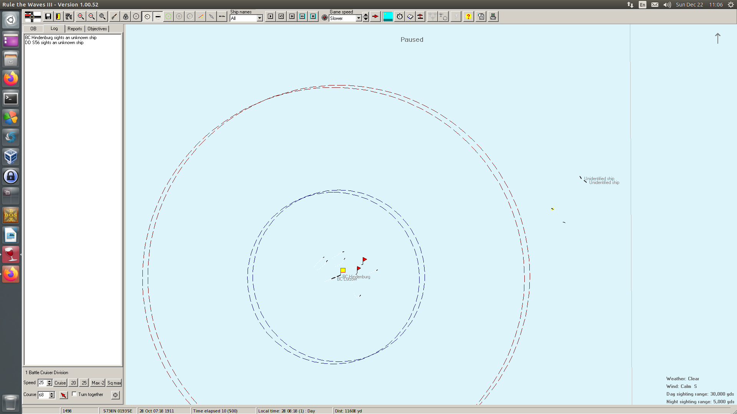Screen dimensions: 737x414
Task: Click the play single step button
Action: click(x=271, y=16)
